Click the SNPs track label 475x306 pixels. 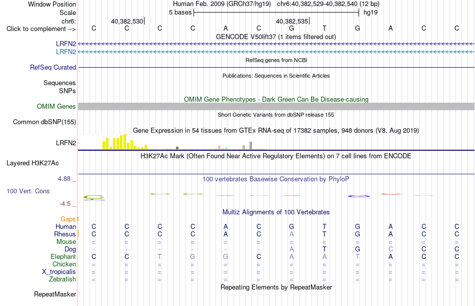pyautogui.click(x=67, y=91)
